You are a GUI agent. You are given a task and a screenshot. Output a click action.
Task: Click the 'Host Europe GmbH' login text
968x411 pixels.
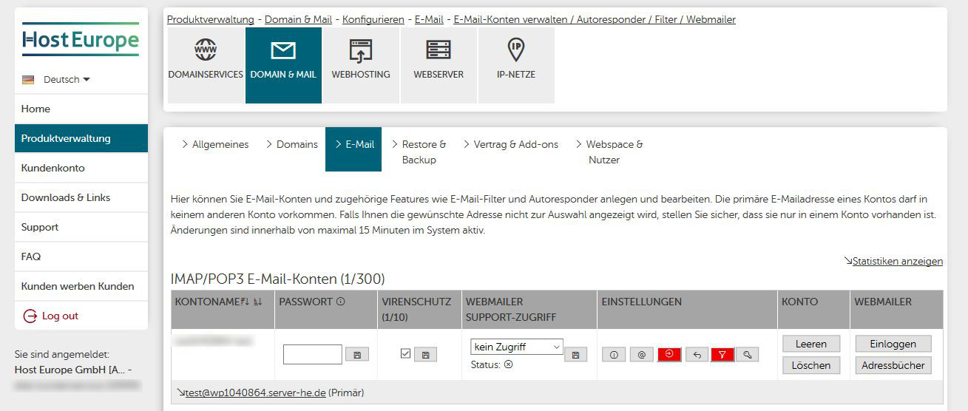coord(73,369)
